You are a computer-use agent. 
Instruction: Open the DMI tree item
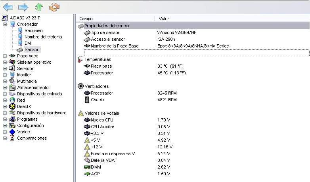pyautogui.click(x=28, y=43)
